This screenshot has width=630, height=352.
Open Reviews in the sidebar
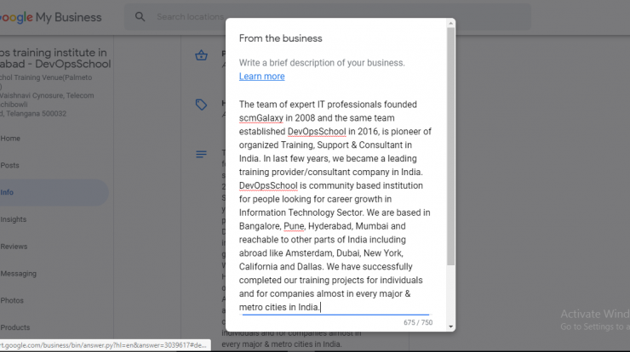(x=14, y=247)
